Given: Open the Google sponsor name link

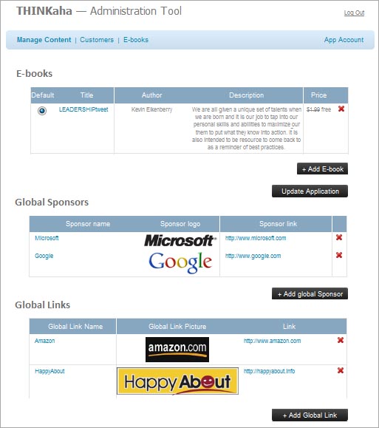Looking at the screenshot, I should [44, 256].
